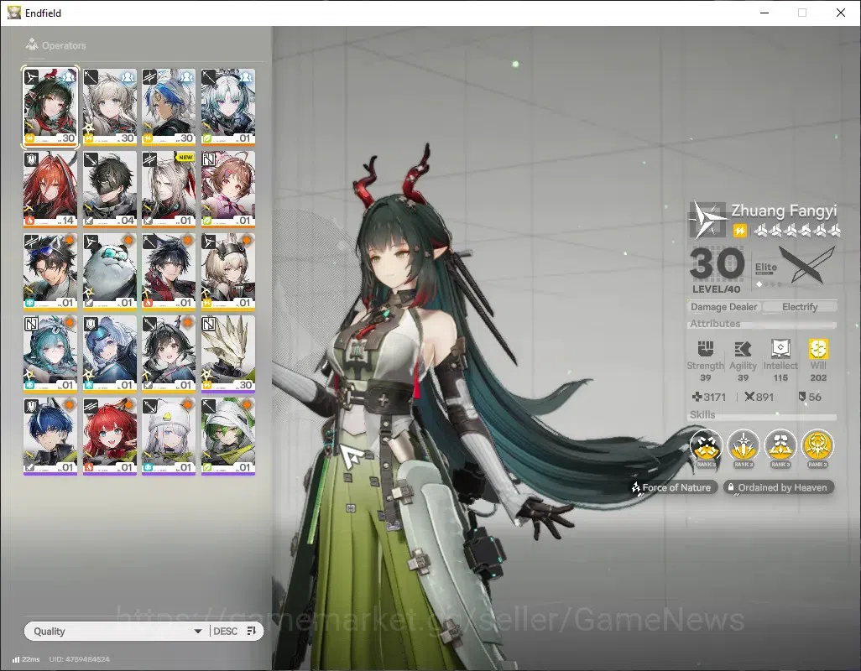
Task: Open the Quality sort dropdown
Action: (x=117, y=631)
